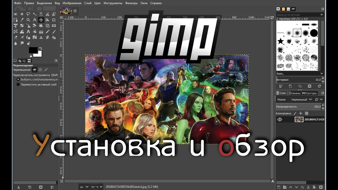Image resolution: width=338 pixels, height=190 pixels.
Task: Switch to the Каналы tab
Action: tap(294, 93)
